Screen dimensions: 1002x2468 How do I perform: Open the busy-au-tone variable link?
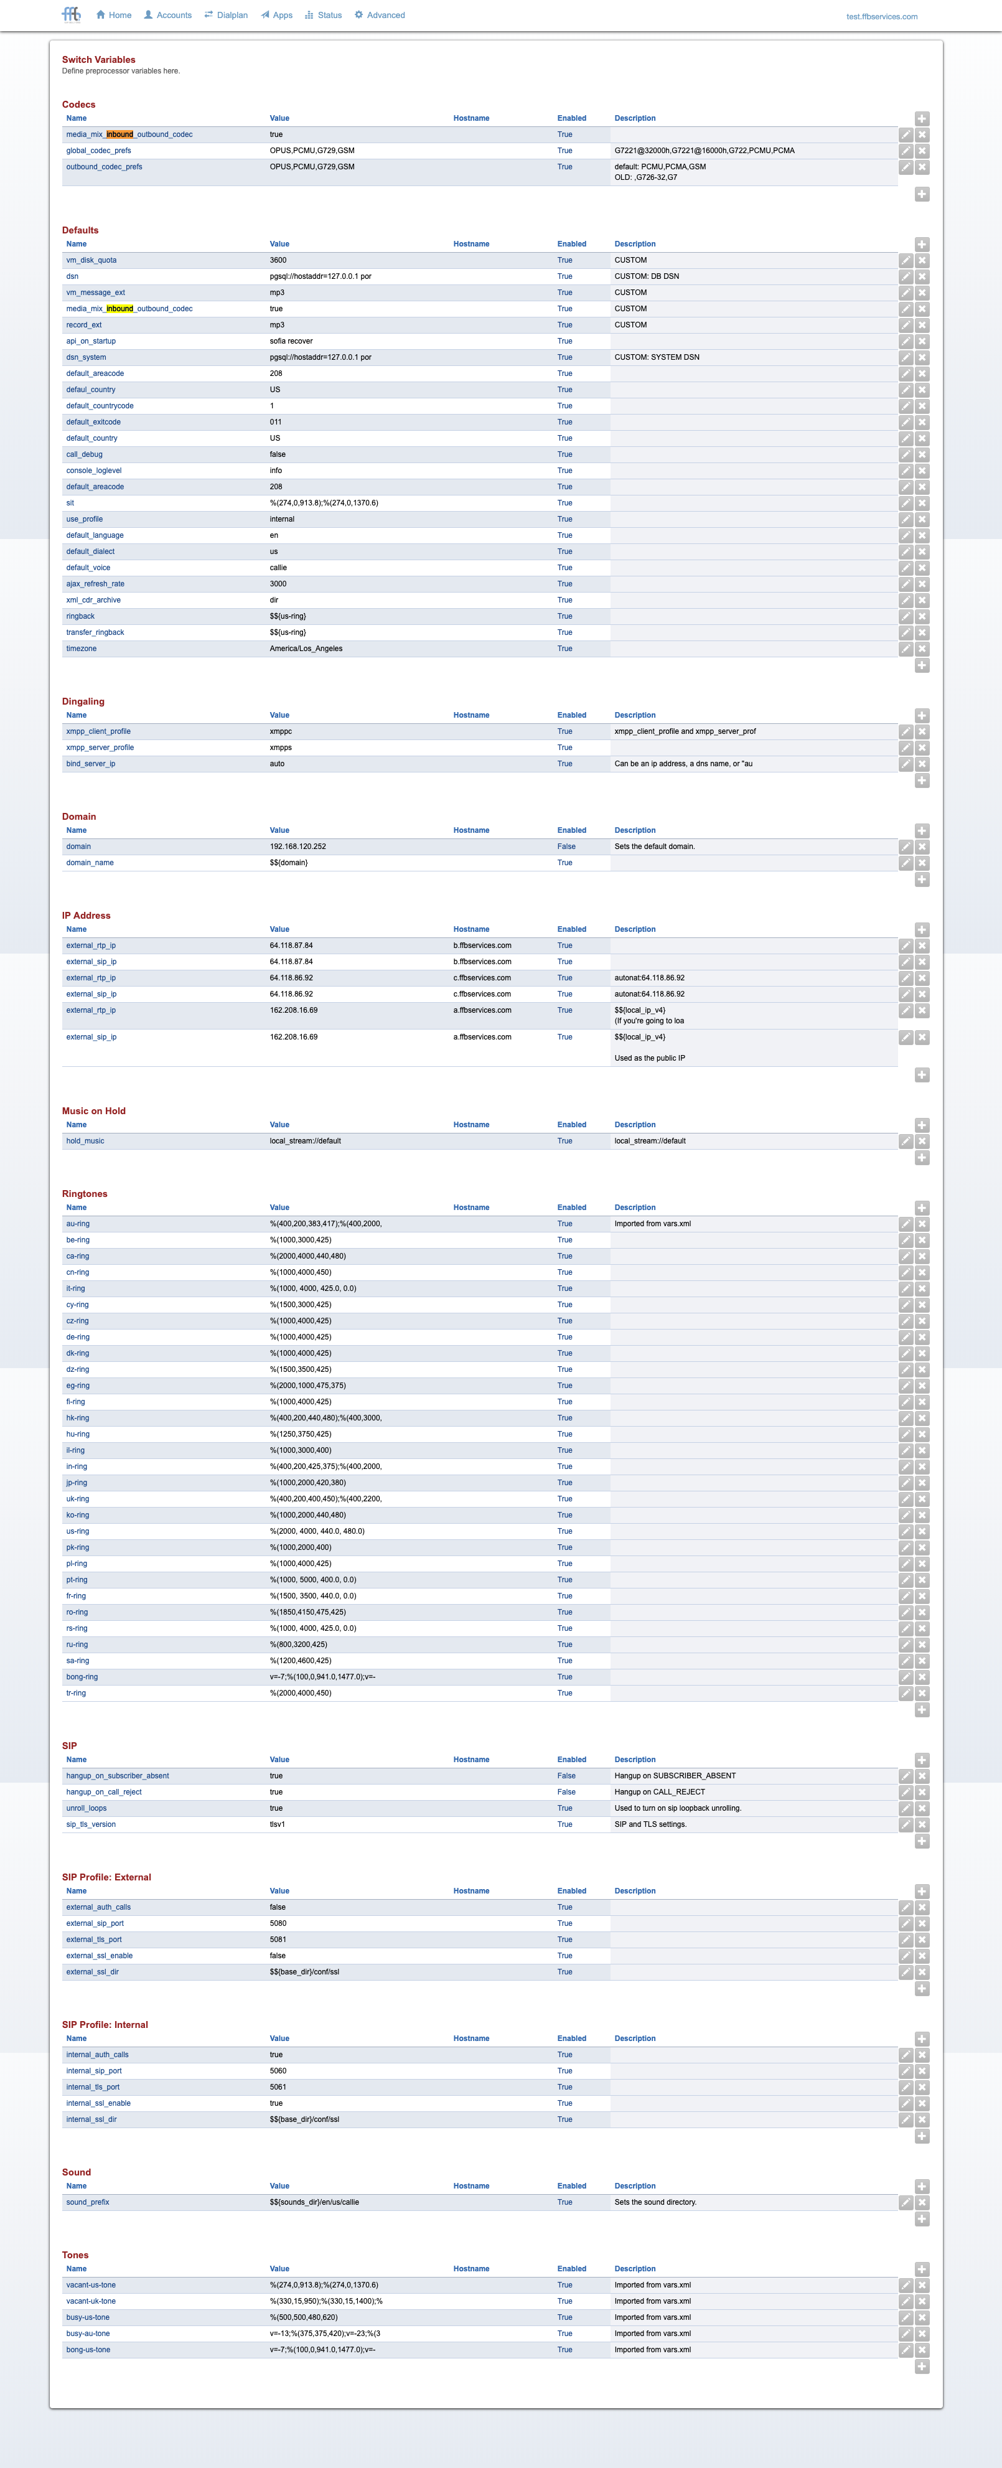[x=88, y=2334]
